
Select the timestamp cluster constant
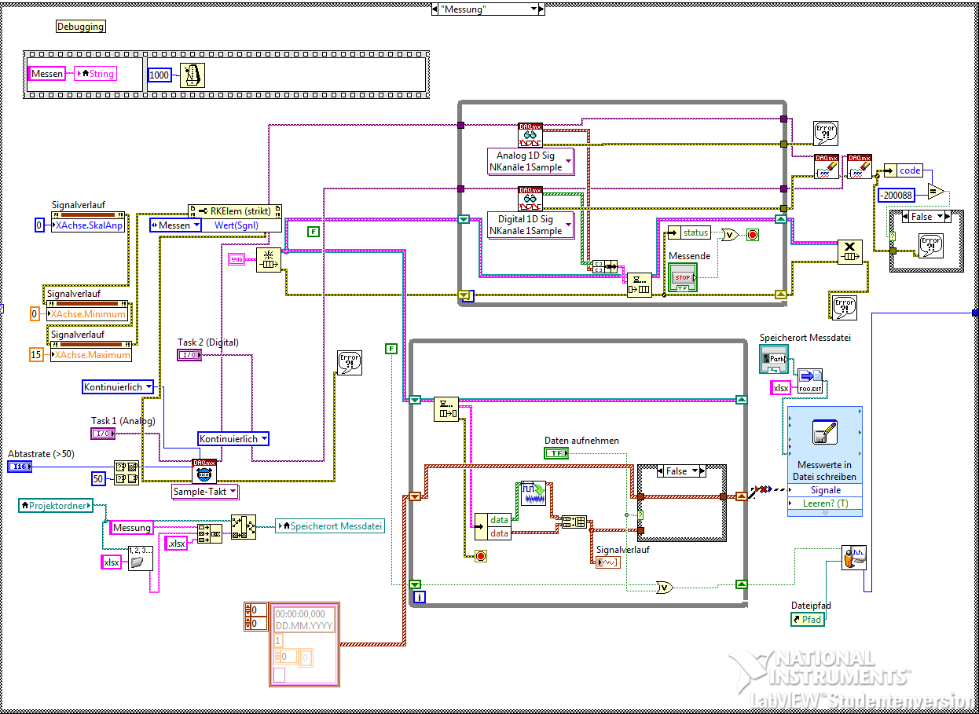[x=303, y=645]
